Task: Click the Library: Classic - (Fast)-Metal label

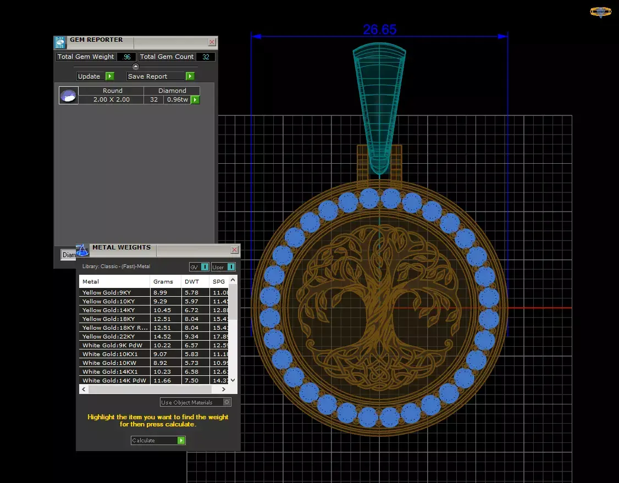Action: pyautogui.click(x=116, y=267)
